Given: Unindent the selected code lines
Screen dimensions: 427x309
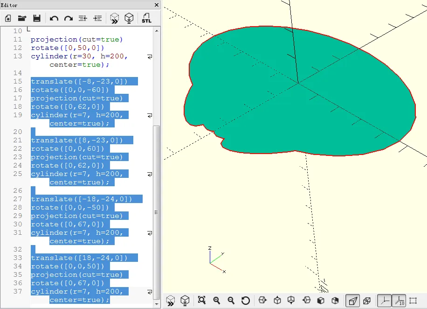Looking at the screenshot, I should coord(83,18).
